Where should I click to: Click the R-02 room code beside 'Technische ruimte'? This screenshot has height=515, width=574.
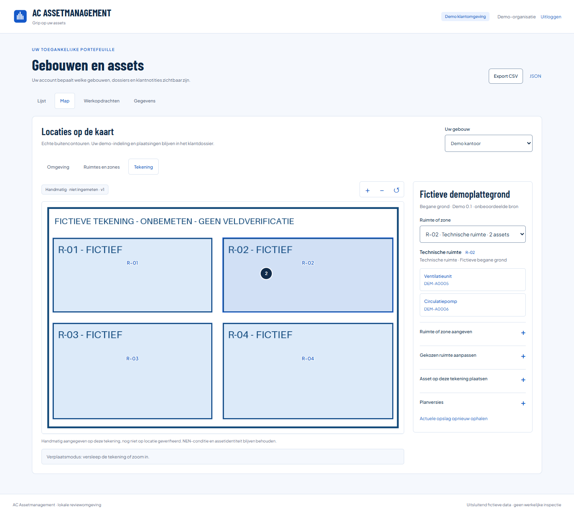tap(470, 252)
